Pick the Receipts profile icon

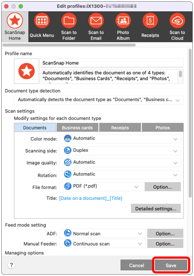150,21
